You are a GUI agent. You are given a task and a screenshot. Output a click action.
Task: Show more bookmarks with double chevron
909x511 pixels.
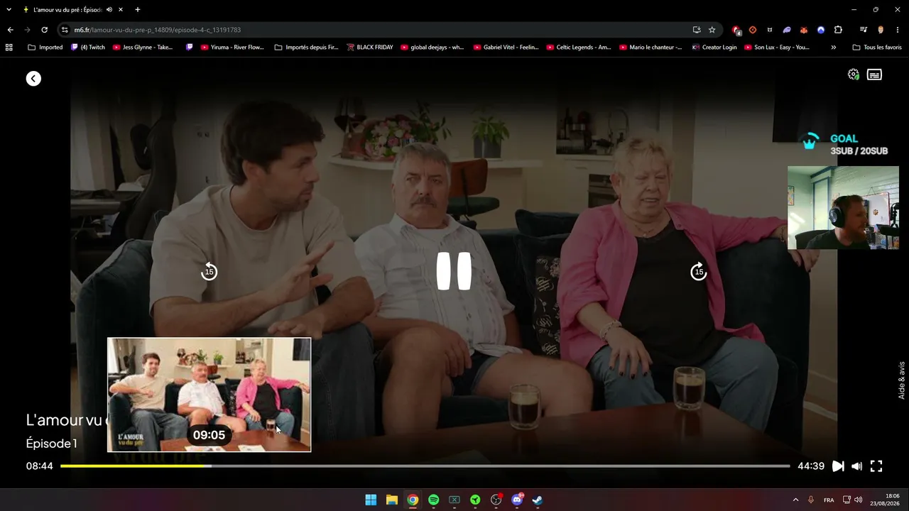pyautogui.click(x=833, y=48)
